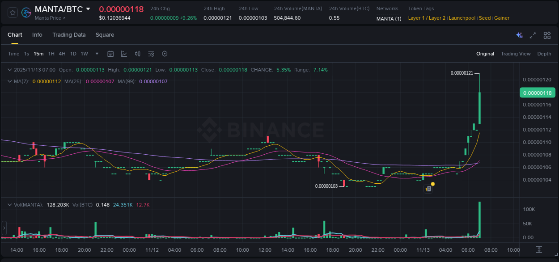Select the 1D timeframe
This screenshot has height=262, width=559.
point(73,54)
